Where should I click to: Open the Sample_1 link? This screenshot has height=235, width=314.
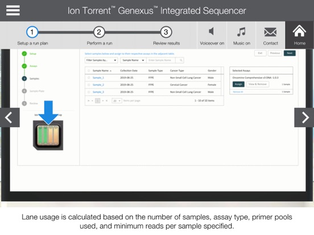pyautogui.click(x=98, y=78)
